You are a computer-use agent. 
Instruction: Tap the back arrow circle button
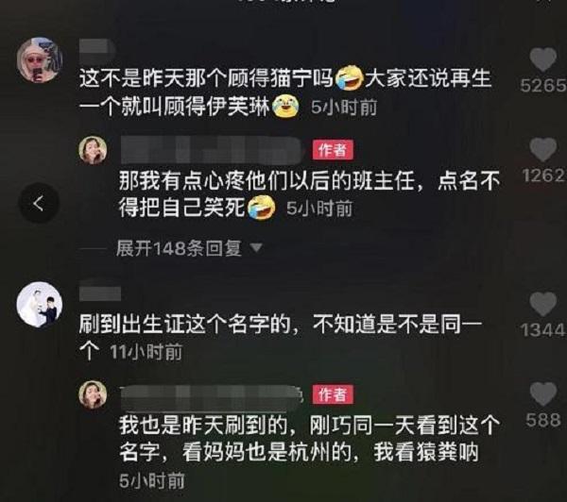click(x=39, y=203)
